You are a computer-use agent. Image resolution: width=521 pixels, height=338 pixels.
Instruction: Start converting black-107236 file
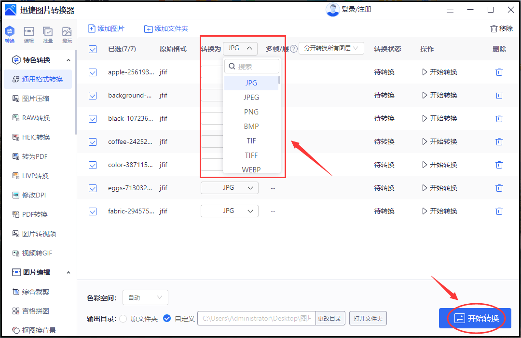(x=439, y=118)
